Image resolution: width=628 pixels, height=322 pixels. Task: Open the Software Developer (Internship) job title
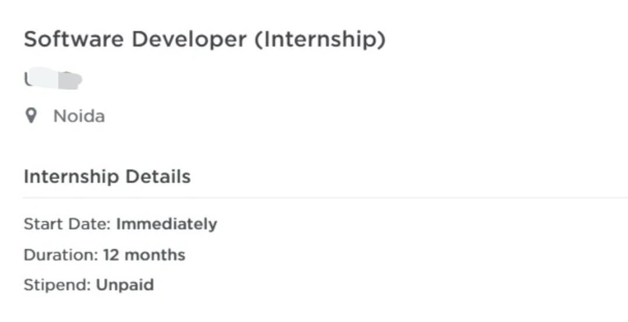[x=205, y=40]
